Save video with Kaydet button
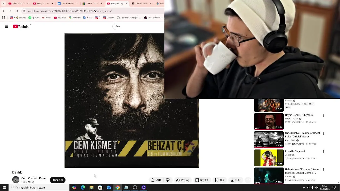This screenshot has width=340, height=191. (x=202, y=180)
